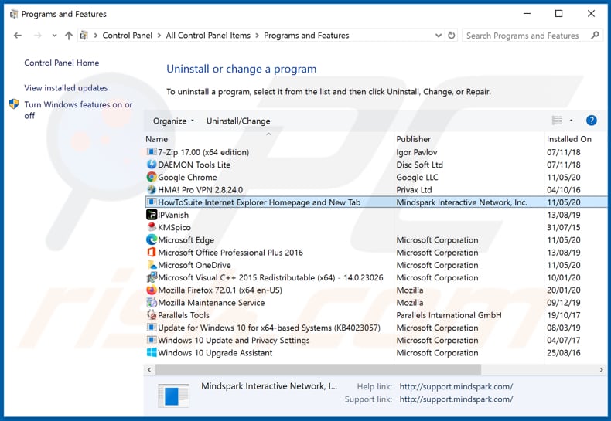611x421 pixels.
Task: Click the Igor Pavlov publisher cell
Action: point(417,152)
